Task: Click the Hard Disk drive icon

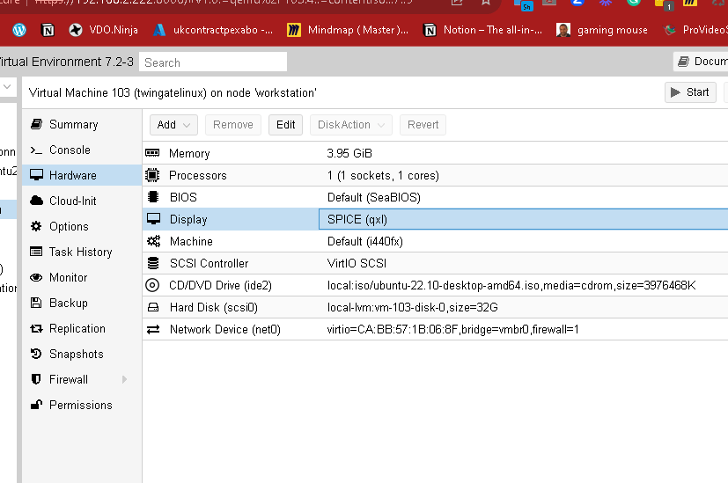Action: click(x=153, y=307)
